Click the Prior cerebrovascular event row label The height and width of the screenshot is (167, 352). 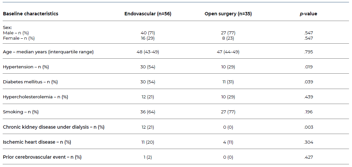[42, 157]
